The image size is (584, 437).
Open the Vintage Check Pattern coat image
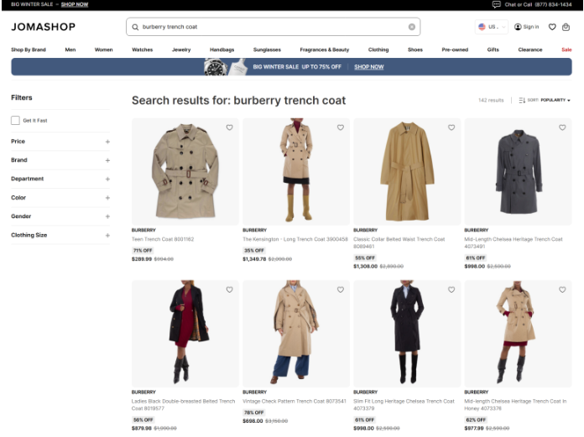pyautogui.click(x=296, y=334)
